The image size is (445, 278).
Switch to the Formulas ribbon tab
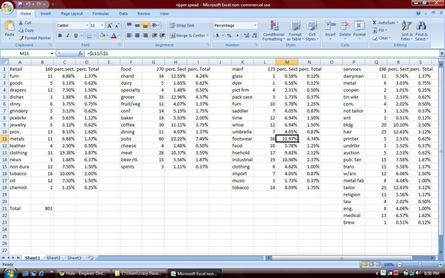click(x=101, y=13)
